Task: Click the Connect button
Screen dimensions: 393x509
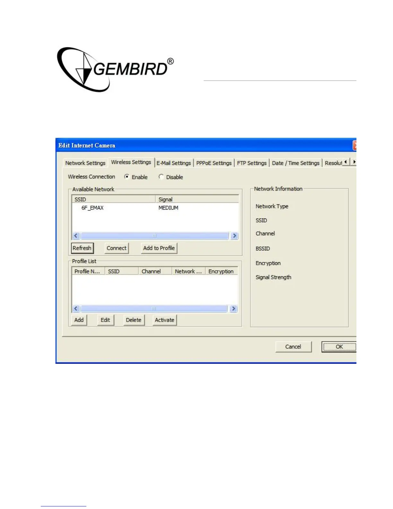Action: 117,248
